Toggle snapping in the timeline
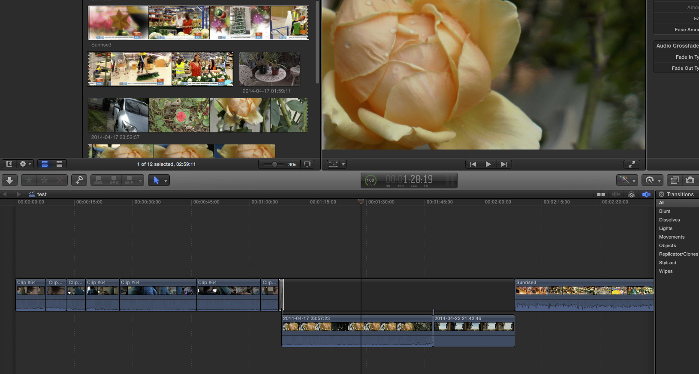 (646, 194)
